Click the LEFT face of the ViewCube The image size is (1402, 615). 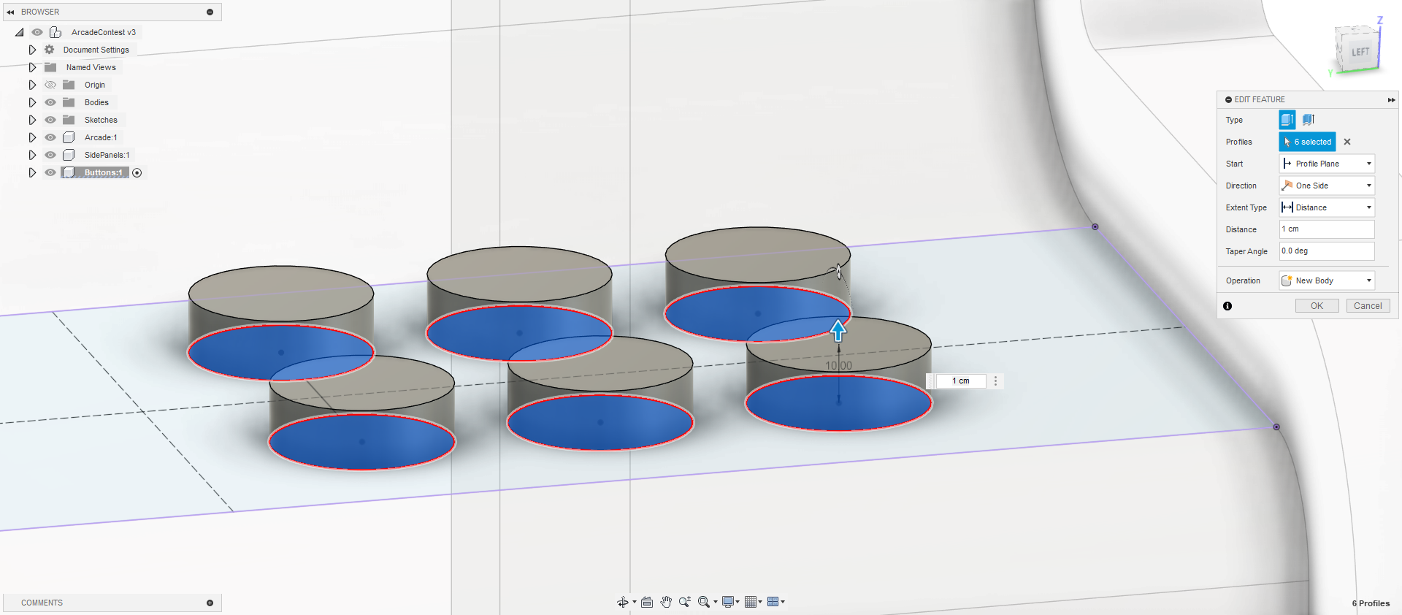coord(1360,52)
